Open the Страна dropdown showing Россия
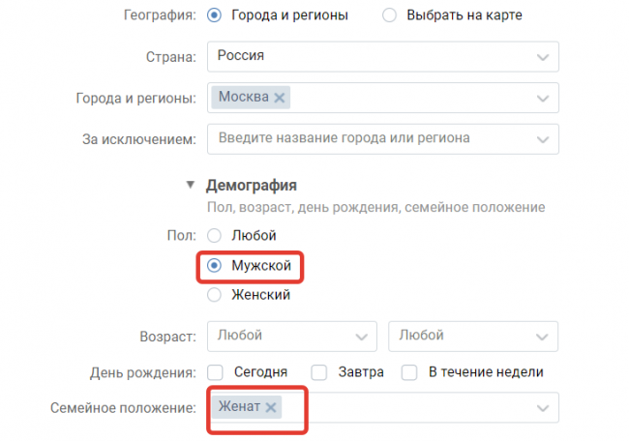The image size is (629, 441). point(382,56)
